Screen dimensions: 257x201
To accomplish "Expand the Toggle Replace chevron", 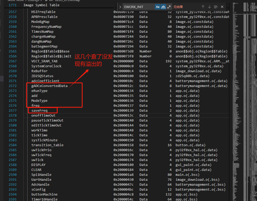I will (x=120, y=7).
